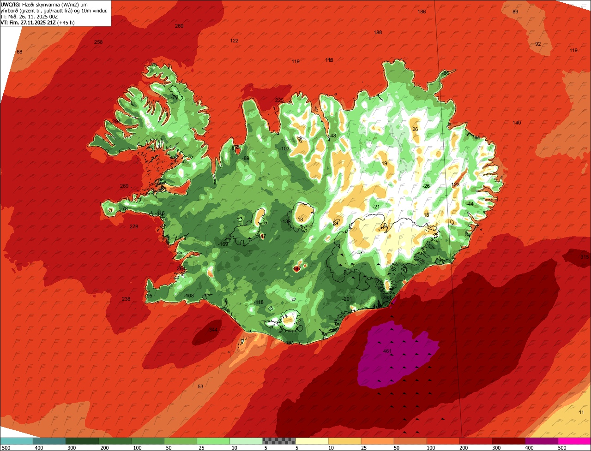591x451 pixels.
Task: Click the value 140 east of Iceland
Action: 517,123
